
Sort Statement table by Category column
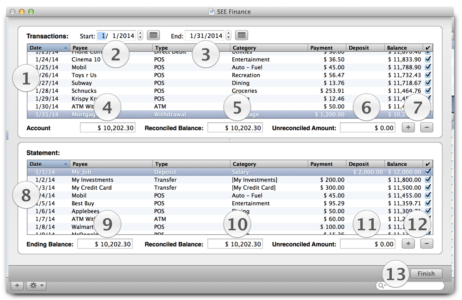click(269, 164)
